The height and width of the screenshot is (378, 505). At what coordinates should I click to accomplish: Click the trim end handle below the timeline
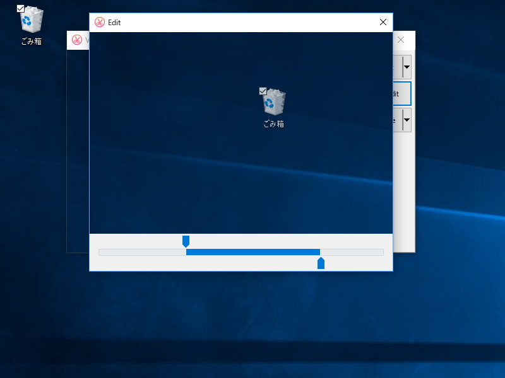(x=321, y=263)
